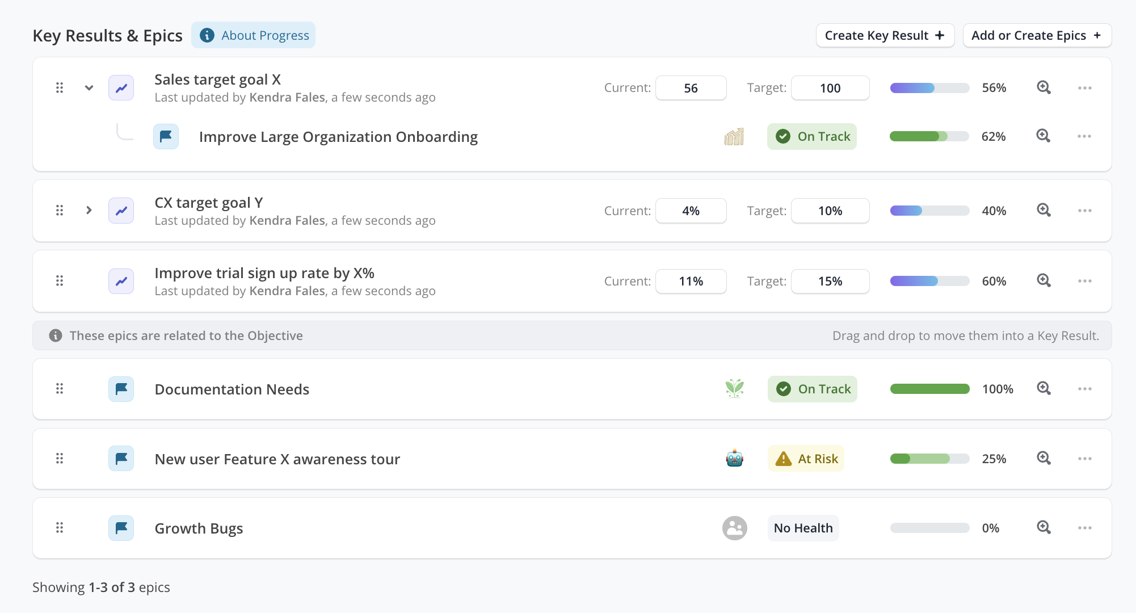Select the flag icon next to Improve Large Organization Onboarding
The width and height of the screenshot is (1136, 613).
[166, 136]
